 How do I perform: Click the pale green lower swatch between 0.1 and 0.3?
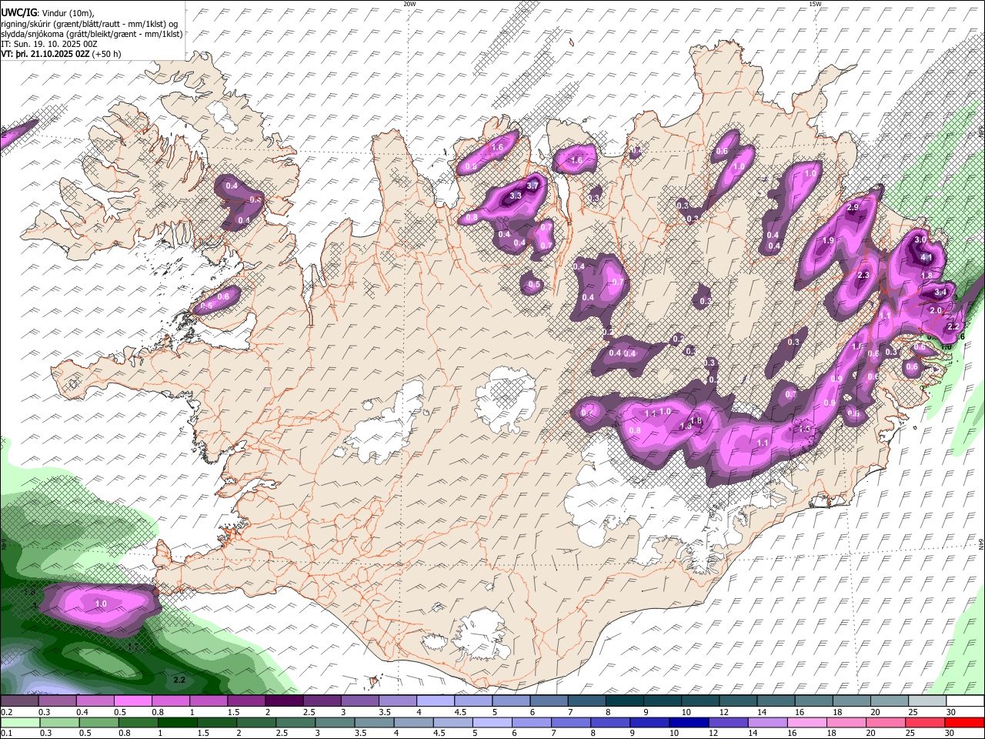point(22,722)
